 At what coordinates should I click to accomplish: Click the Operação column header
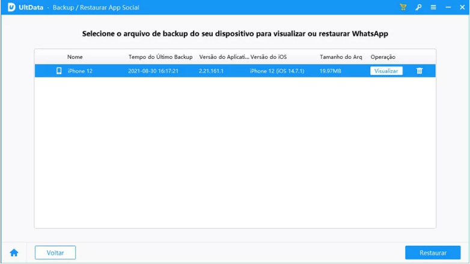click(x=383, y=57)
